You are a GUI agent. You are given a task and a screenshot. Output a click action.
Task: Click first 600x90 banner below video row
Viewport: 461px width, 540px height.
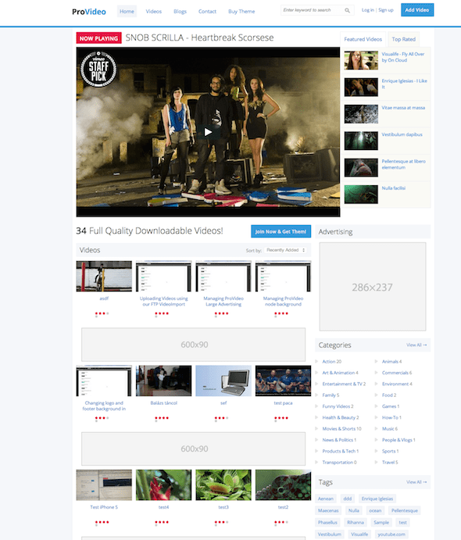[x=194, y=345]
